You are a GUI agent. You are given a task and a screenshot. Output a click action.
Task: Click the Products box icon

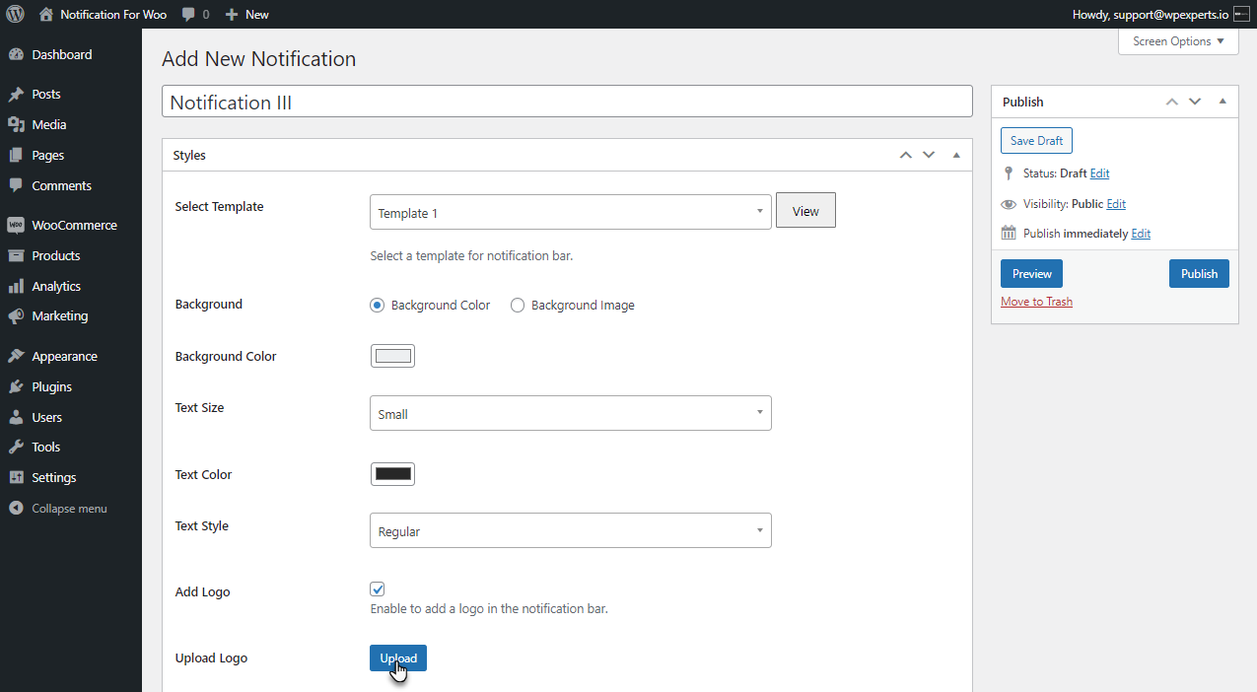[16, 256]
